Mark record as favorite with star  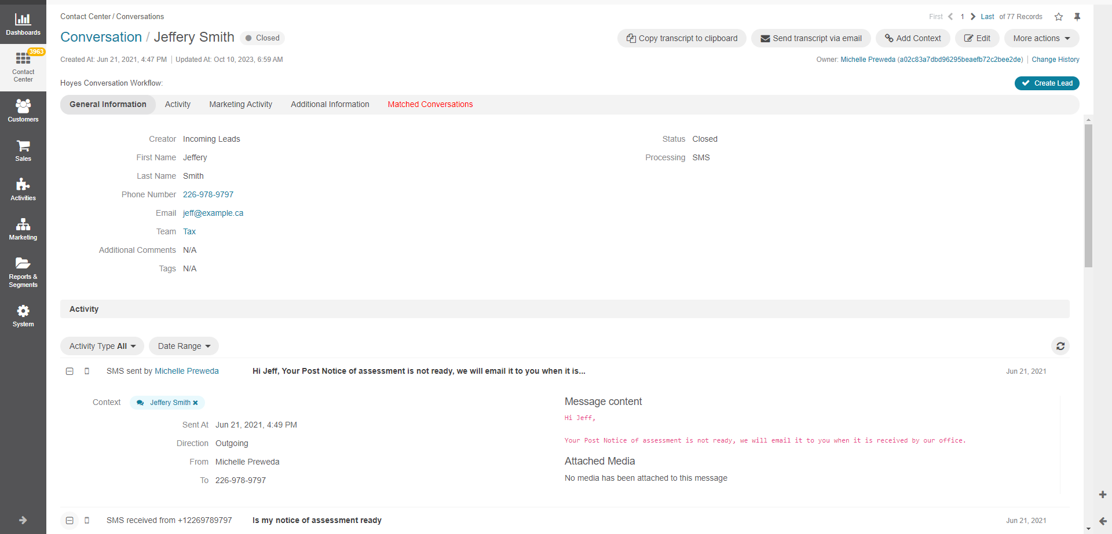1059,17
